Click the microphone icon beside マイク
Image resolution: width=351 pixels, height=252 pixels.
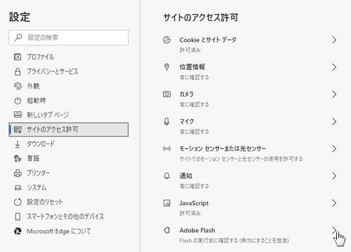pyautogui.click(x=166, y=121)
